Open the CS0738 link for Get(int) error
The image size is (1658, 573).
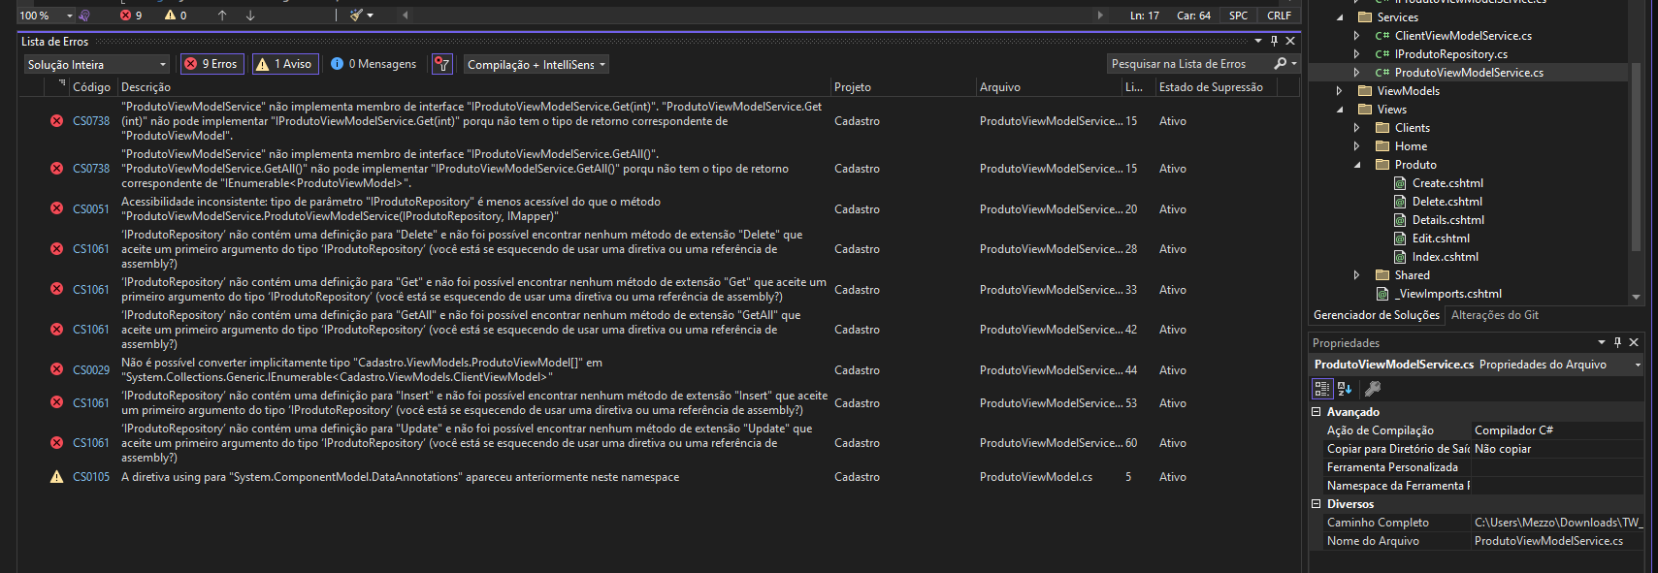click(91, 121)
